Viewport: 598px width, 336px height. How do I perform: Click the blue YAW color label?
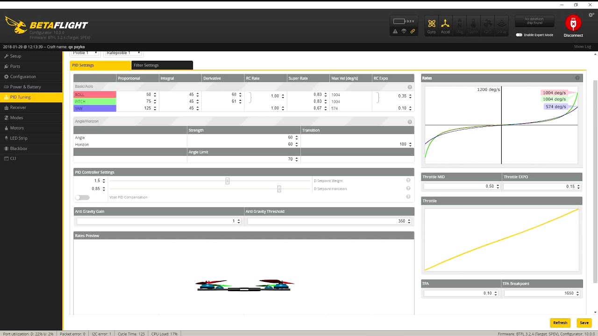pyautogui.click(x=95, y=108)
